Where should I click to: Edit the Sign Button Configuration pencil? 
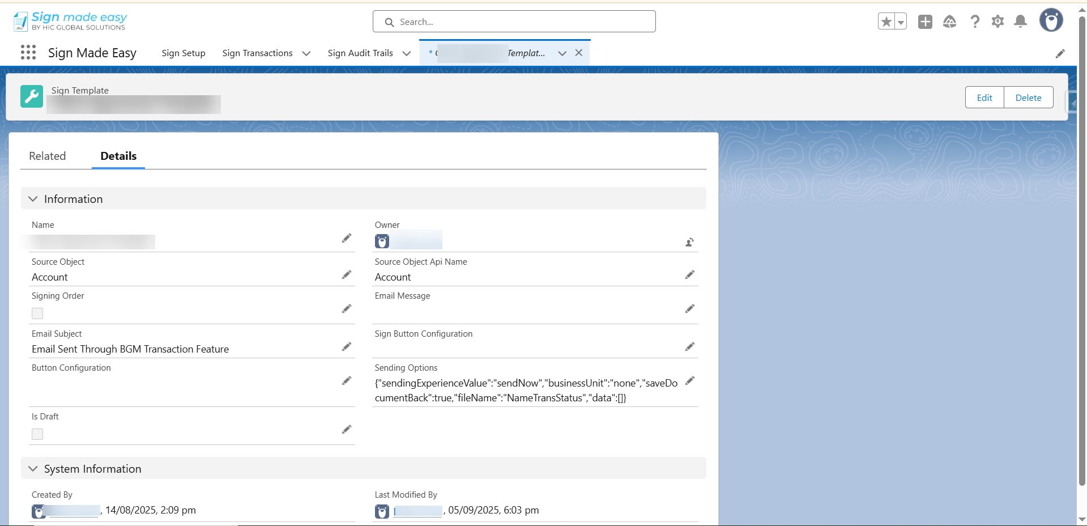tap(690, 347)
